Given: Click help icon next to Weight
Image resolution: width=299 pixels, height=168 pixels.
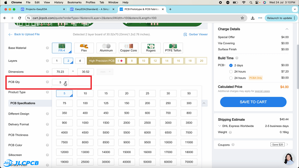Looking at the screenshot, I should (x=230, y=132).
